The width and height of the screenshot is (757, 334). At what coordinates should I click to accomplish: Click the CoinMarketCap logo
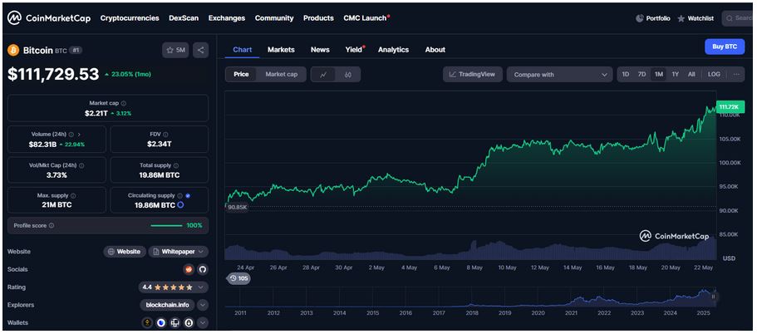click(x=49, y=17)
